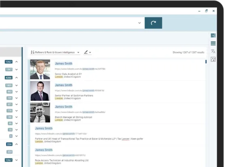Open the Baker & McKenzie tax lawyer LinkedIn URL
Viewport: 225px width, 167px height.
coord(61,134)
